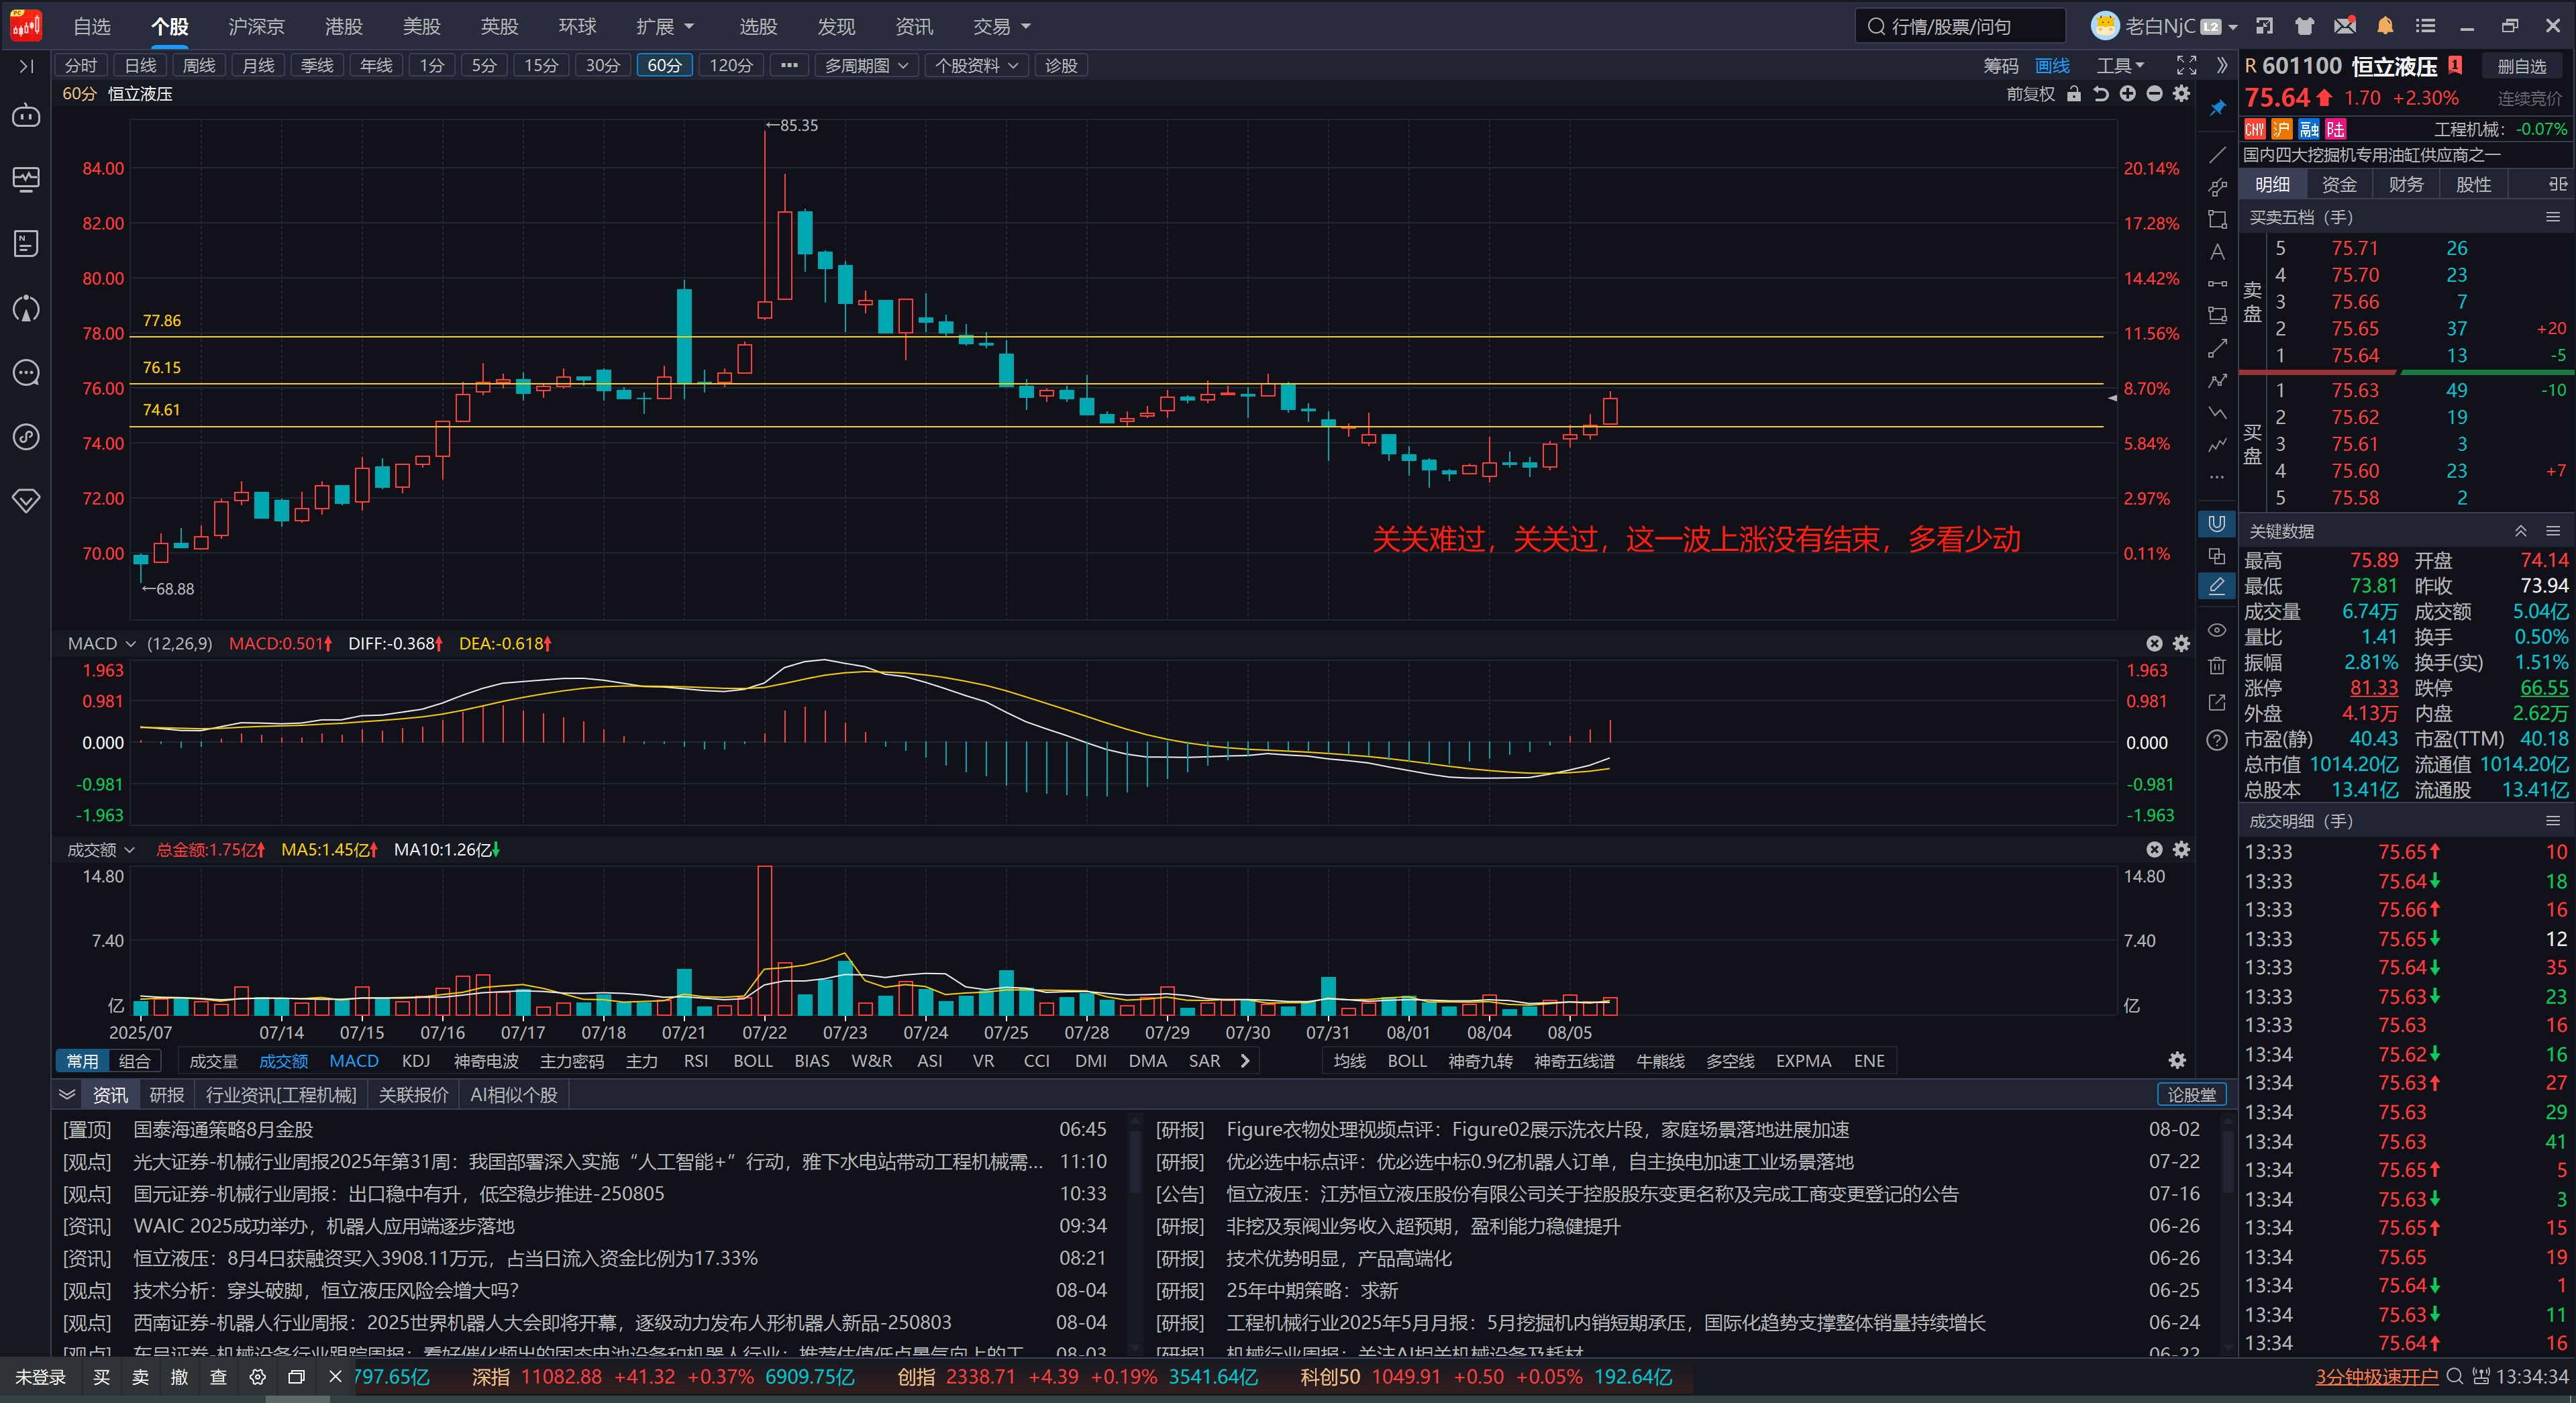Collapse the 关键数据 section

point(2521,531)
